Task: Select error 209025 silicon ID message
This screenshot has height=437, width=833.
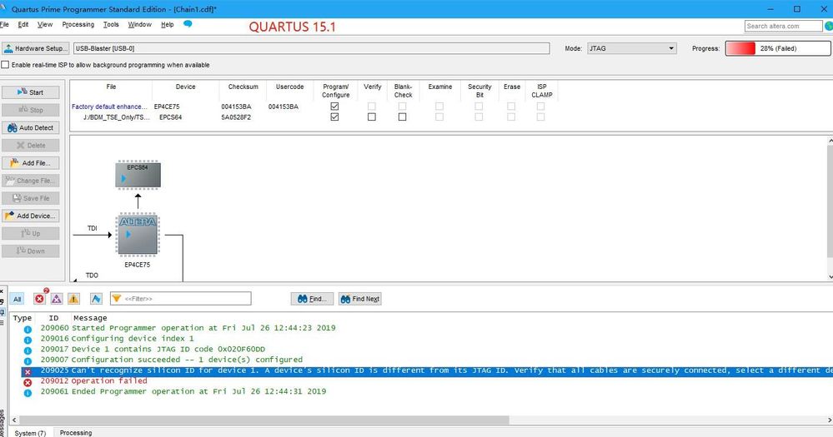Action: pyautogui.click(x=427, y=370)
